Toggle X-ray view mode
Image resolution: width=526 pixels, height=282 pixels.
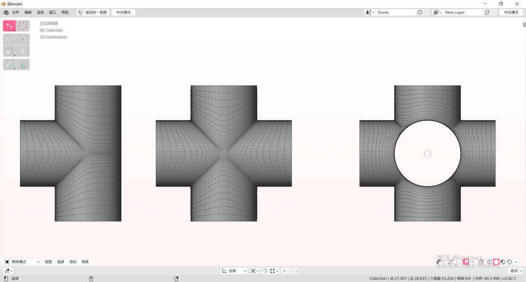(481, 262)
